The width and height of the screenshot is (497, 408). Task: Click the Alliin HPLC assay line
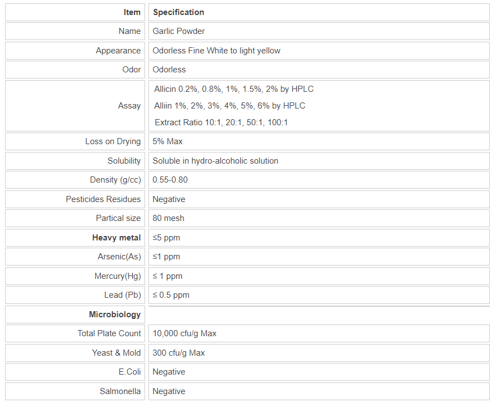click(x=230, y=106)
